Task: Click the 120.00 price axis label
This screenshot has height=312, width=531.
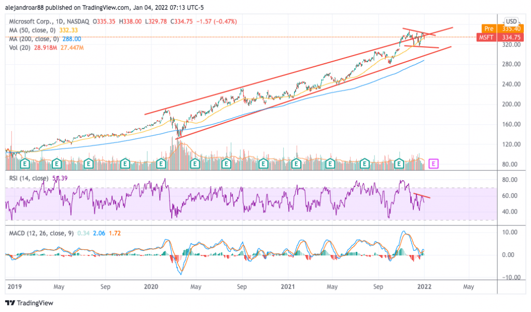Action: pyautogui.click(x=511, y=145)
